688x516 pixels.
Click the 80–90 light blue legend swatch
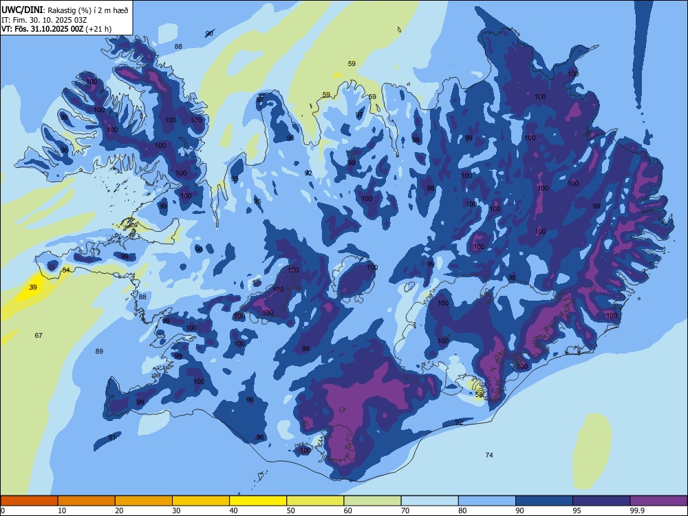(x=487, y=501)
